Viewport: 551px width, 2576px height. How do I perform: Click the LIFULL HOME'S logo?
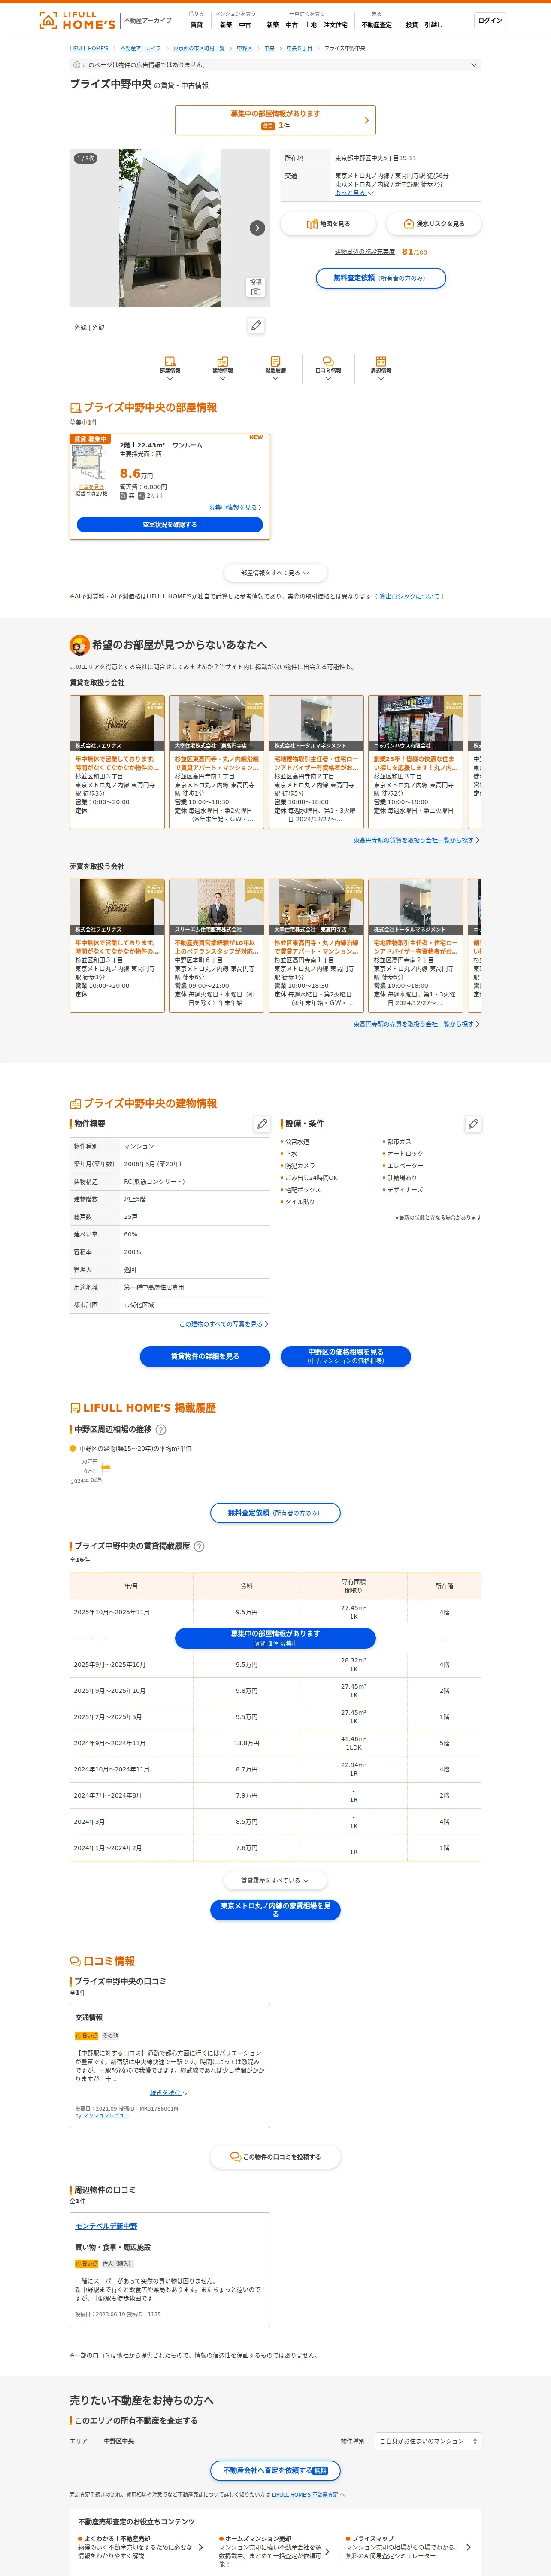(x=77, y=20)
